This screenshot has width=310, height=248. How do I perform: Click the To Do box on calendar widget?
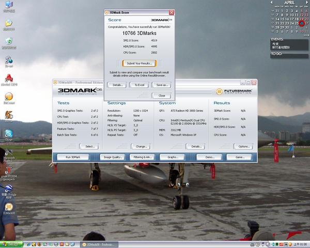(x=289, y=56)
